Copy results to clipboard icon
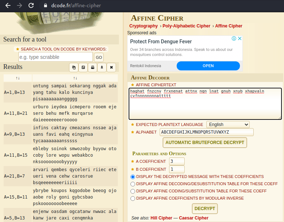 74,67
